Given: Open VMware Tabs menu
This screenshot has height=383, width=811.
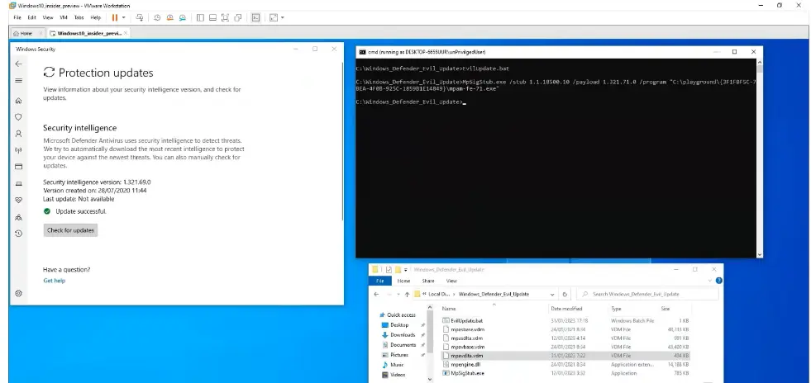Looking at the screenshot, I should coord(79,17).
